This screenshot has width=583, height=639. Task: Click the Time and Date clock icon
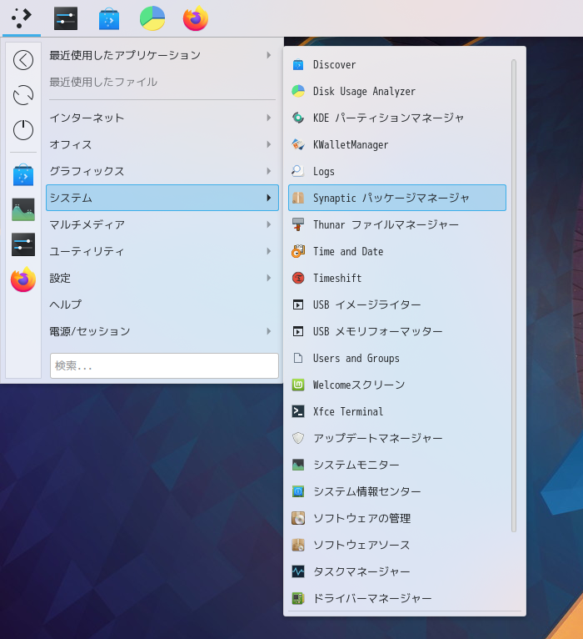tap(298, 251)
